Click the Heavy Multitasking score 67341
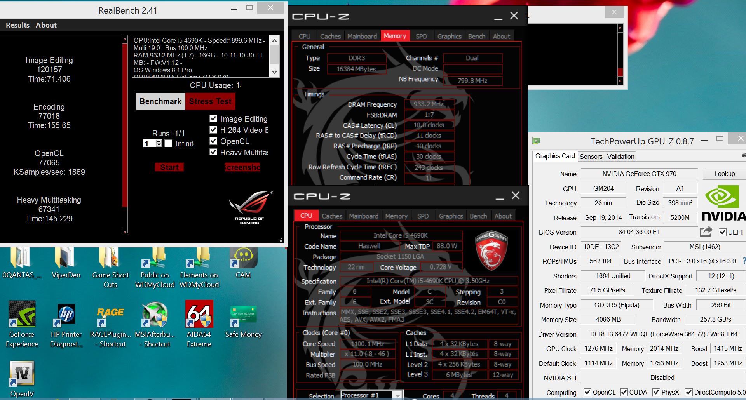This screenshot has width=746, height=400. (x=49, y=209)
